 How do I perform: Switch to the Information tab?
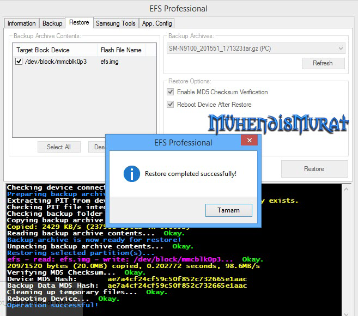pyautogui.click(x=22, y=23)
